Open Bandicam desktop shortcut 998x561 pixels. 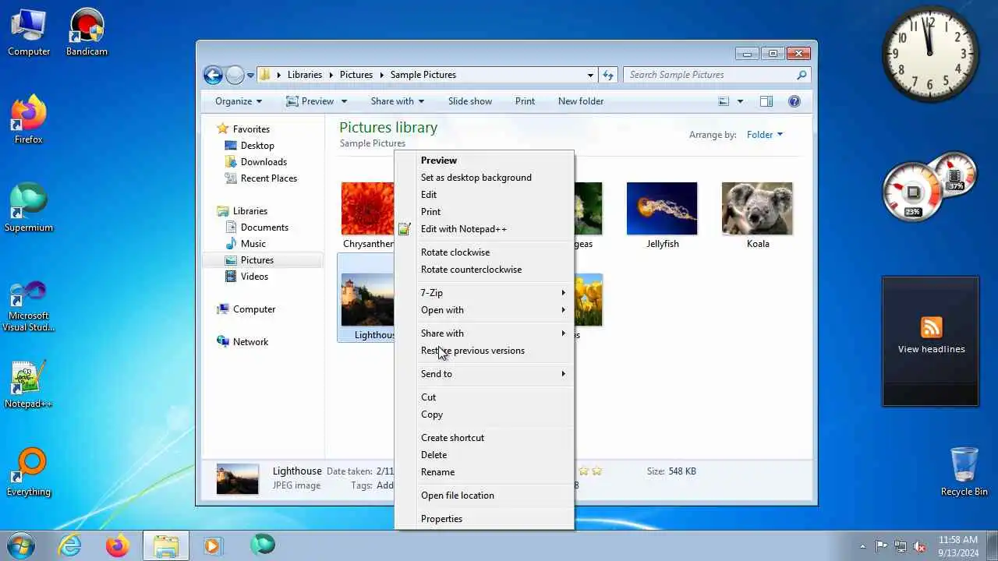87,33
